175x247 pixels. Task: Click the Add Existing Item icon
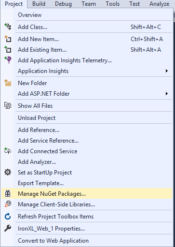point(8,49)
